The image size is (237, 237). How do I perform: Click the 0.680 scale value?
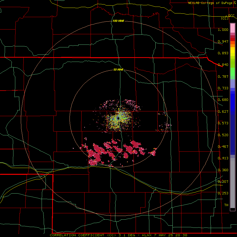click(x=223, y=100)
